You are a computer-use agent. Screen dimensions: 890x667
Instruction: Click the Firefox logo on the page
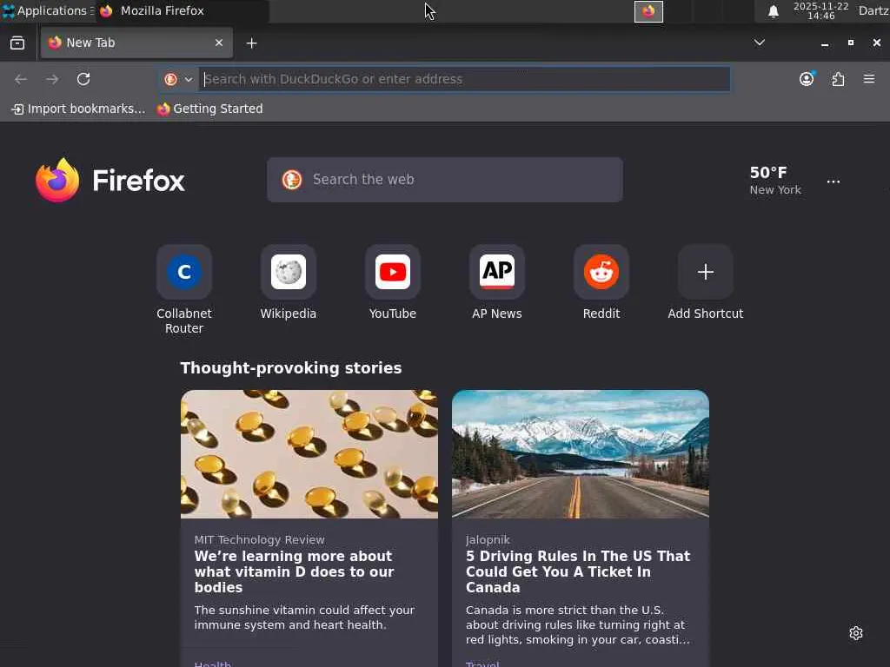click(110, 181)
